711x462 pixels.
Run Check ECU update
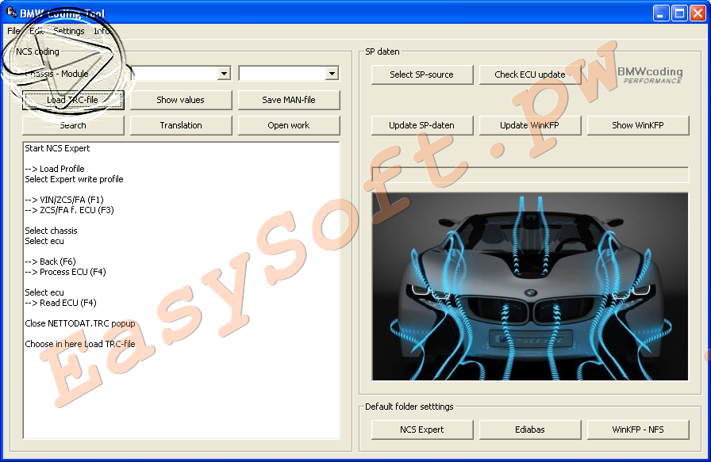click(530, 74)
